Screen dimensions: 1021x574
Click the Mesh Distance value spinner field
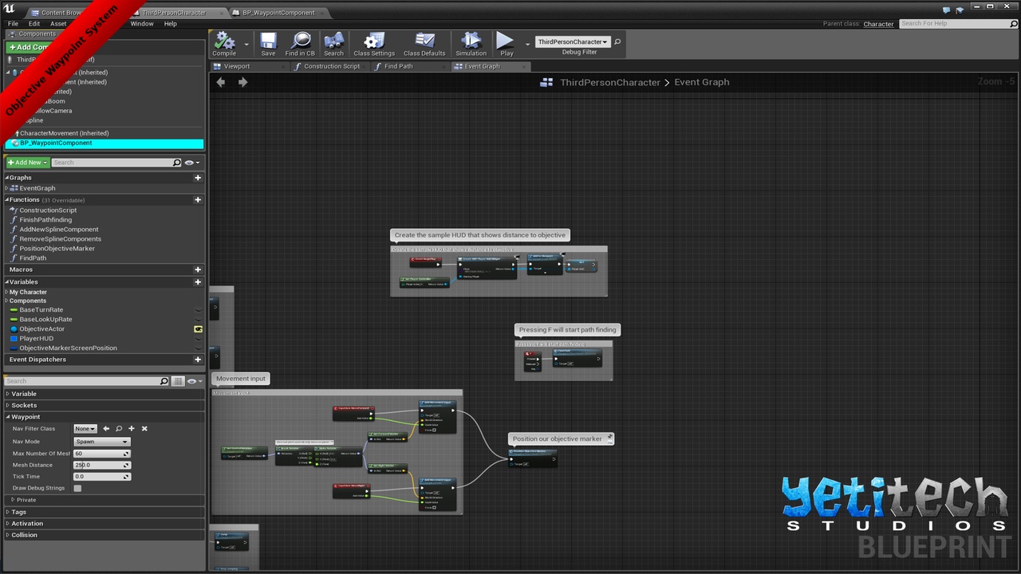pos(101,465)
